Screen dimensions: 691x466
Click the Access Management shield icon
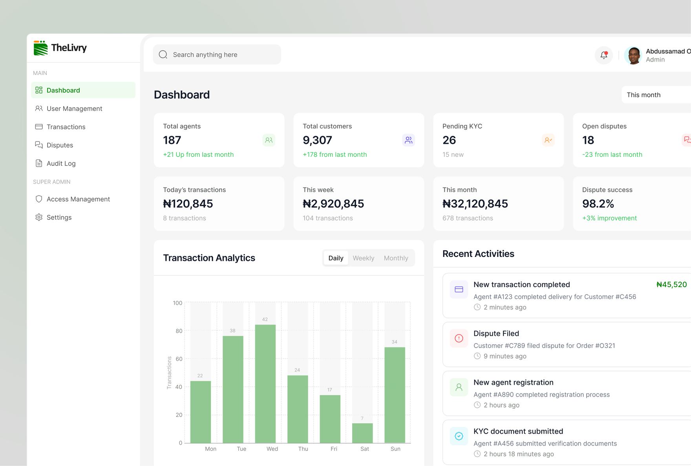(39, 199)
